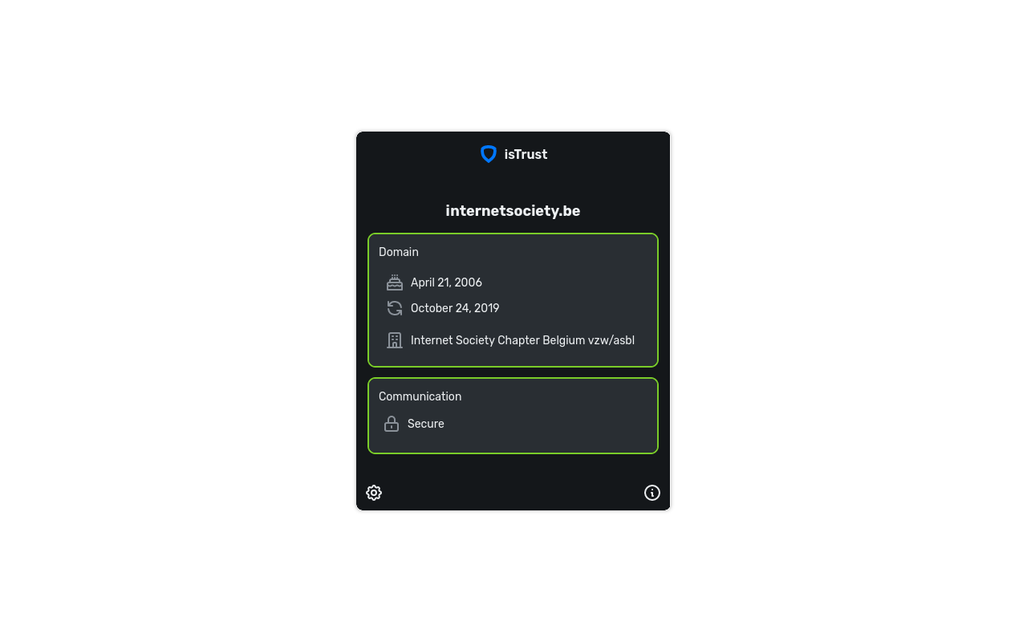Image resolution: width=1027 pixels, height=642 pixels.
Task: Select the isTrust title text
Action: (526, 154)
